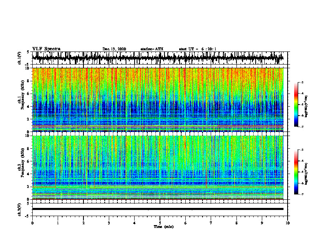The image size is (324, 250).
Task: Click the ch.1 voltage waveform trace
Action: pos(157,58)
